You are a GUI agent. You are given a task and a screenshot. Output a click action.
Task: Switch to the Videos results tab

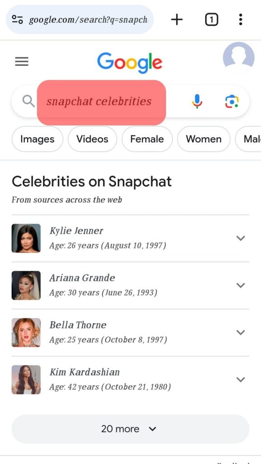(92, 139)
